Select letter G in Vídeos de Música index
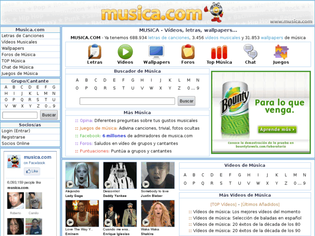The width and height of the screenshot is (315, 236). click(x=240, y=175)
